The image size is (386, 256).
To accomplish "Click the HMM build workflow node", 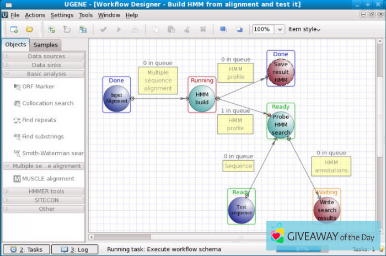I will click(202, 98).
